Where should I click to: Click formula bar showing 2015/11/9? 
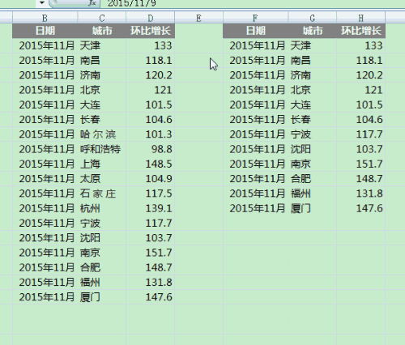253,3
